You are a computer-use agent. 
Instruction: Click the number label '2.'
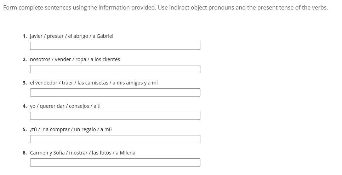pyautogui.click(x=24, y=59)
